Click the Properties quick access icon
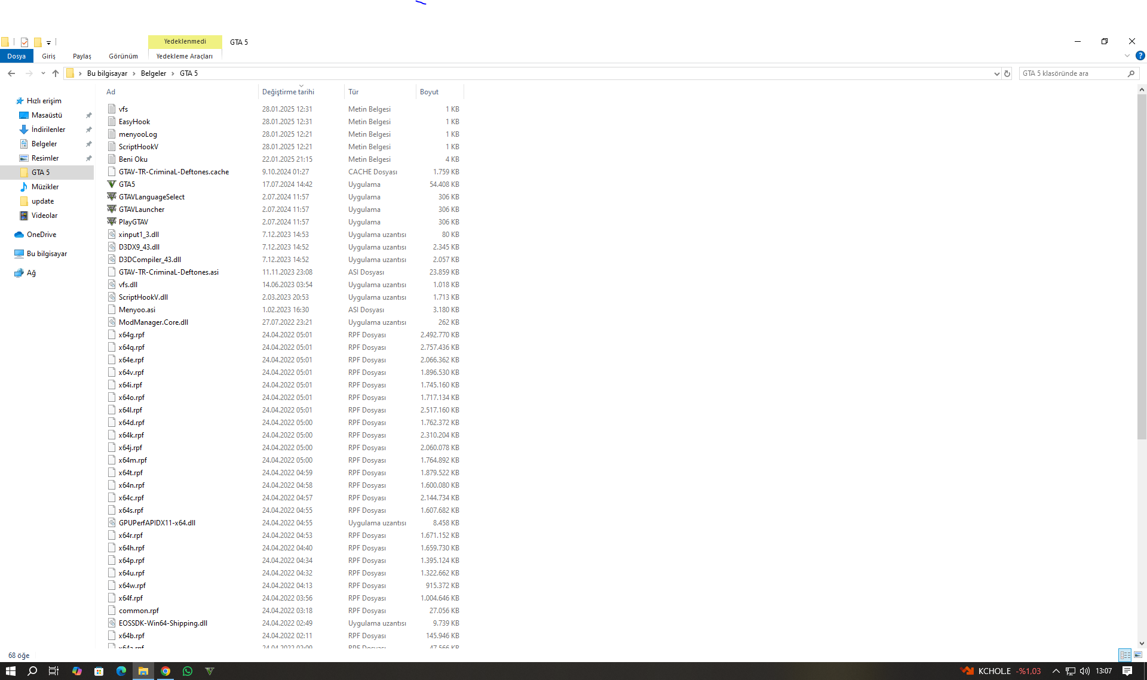The height and width of the screenshot is (680, 1147). pyautogui.click(x=24, y=42)
